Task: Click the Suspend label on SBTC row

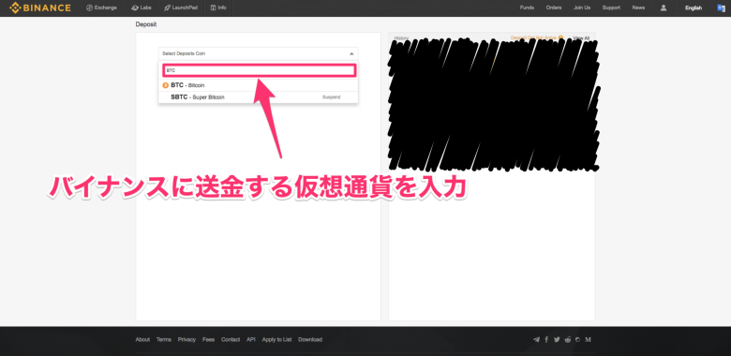Action: [332, 97]
